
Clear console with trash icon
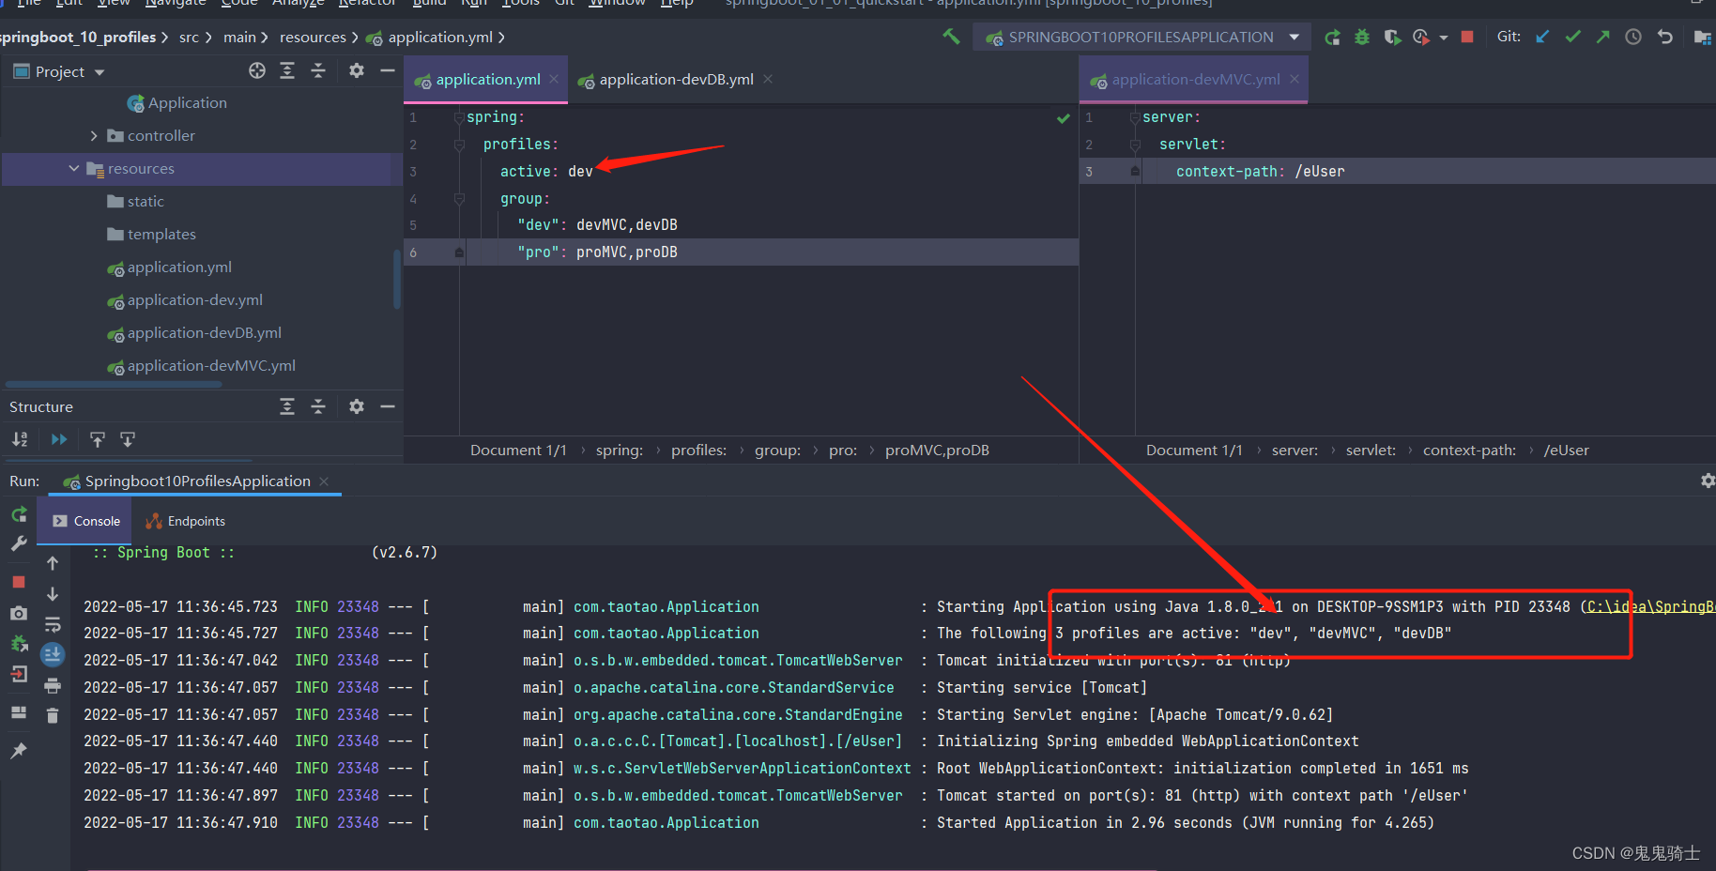pos(53,716)
